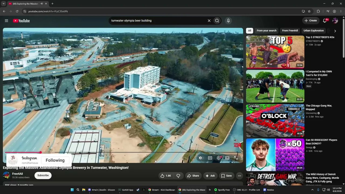Open the browser extensions puzzle icon

click(x=318, y=11)
